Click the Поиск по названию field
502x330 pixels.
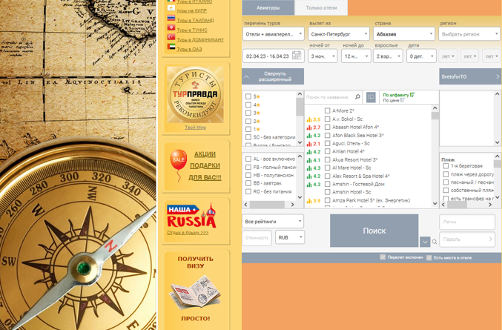(x=329, y=97)
